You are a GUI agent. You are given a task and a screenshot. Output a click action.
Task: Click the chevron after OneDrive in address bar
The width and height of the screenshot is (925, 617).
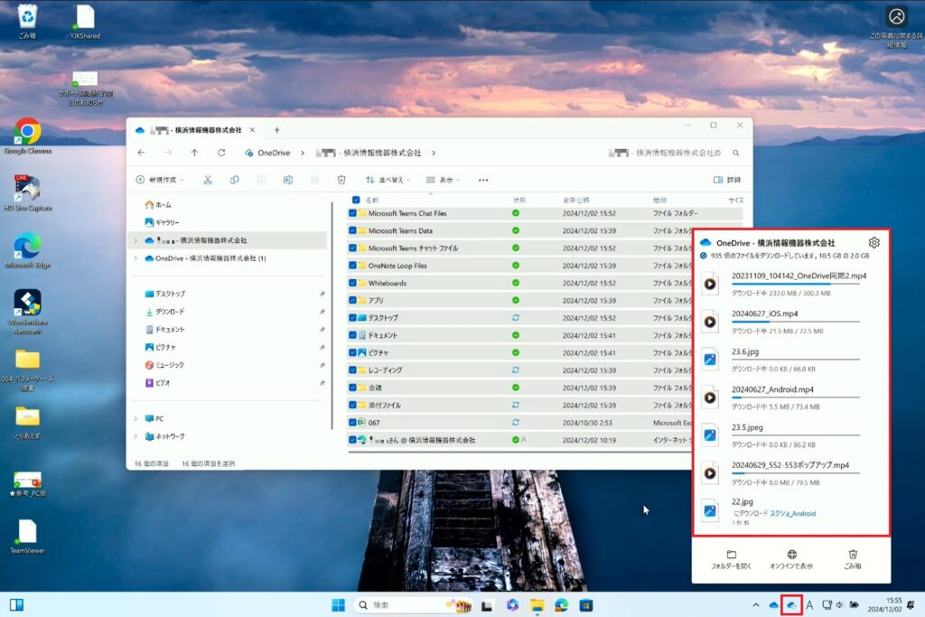point(303,153)
